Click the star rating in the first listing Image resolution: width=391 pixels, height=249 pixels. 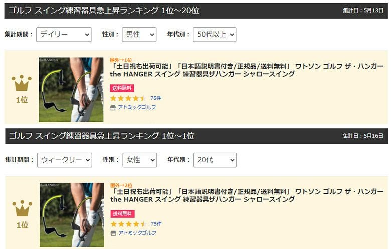(128, 98)
